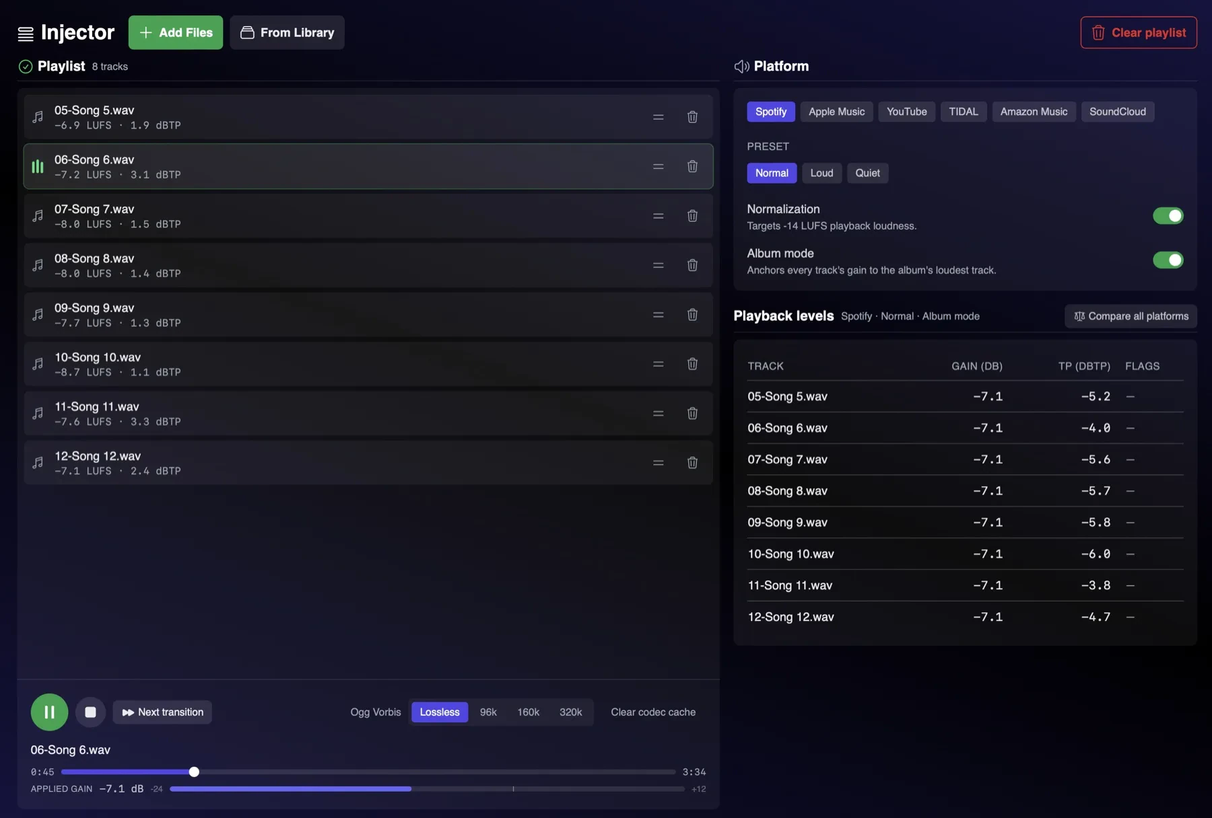Open Compare all platforms
The height and width of the screenshot is (818, 1212).
click(x=1131, y=316)
